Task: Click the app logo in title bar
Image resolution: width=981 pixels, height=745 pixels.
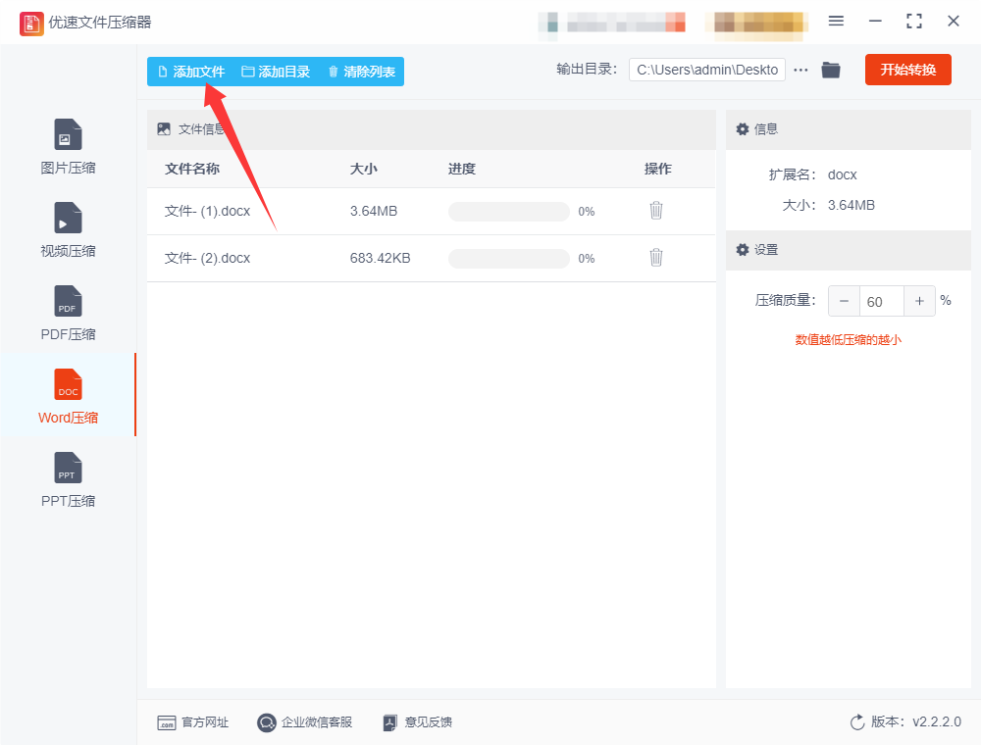Action: (31, 24)
